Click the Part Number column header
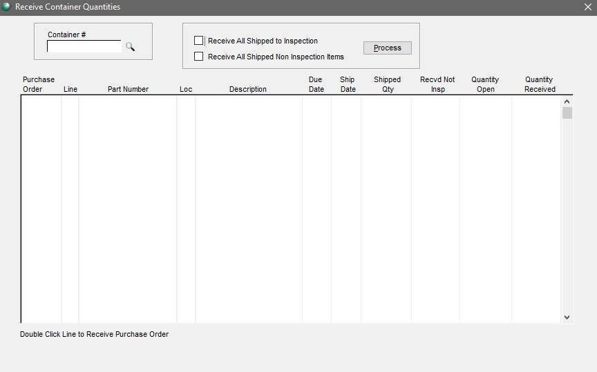Image resolution: width=597 pixels, height=372 pixels. [128, 90]
